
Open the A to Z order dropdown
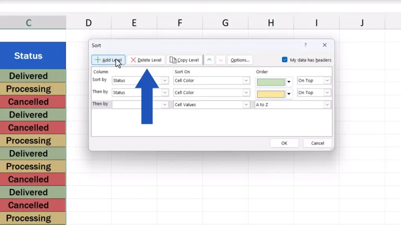coord(327,105)
